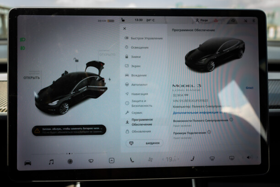The width and height of the screenshot is (280, 187).
Task: Tap the 24° C outside temperature
Action: point(151,20)
